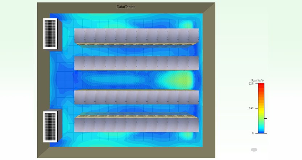Click the green hotspot near top-right rack corner
This screenshot has width=302, height=160.
point(186,25)
